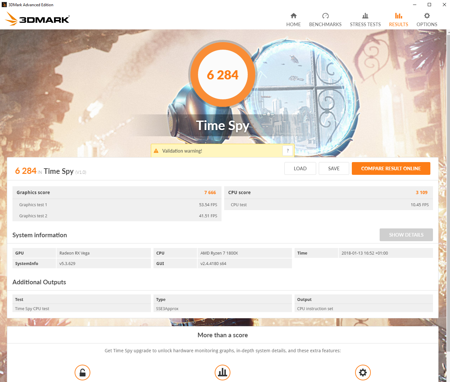This screenshot has height=382, width=450.
Task: Minimize the 3DMark window
Action: 414,5
